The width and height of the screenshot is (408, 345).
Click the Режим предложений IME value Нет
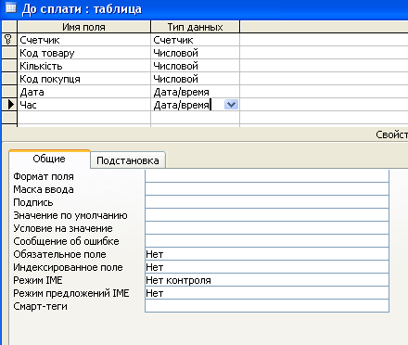click(x=267, y=293)
